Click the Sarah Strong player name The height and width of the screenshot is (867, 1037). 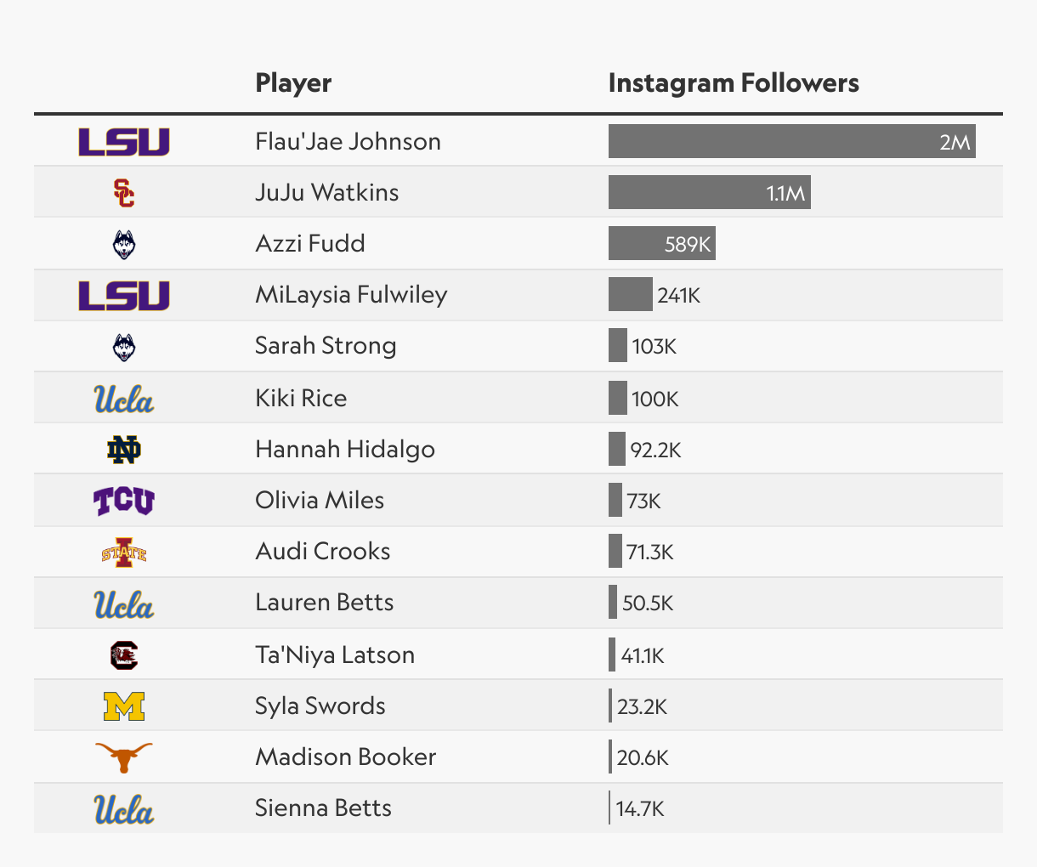(326, 346)
